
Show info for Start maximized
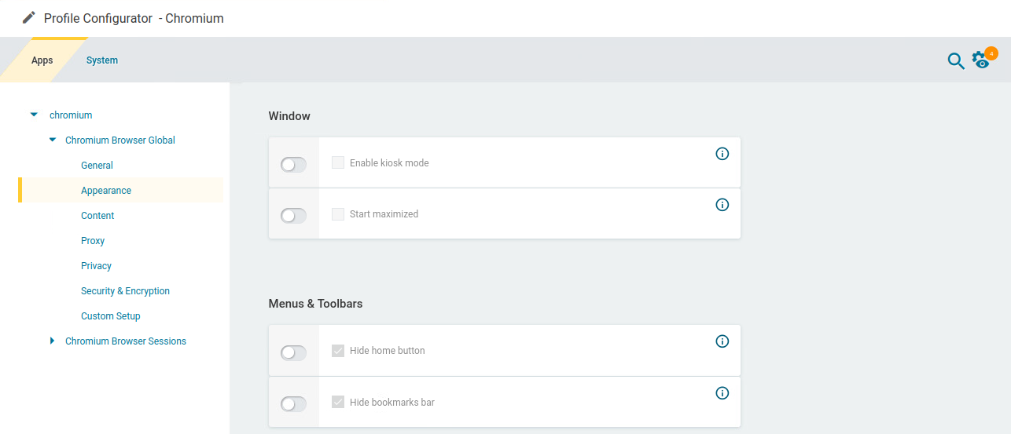point(722,205)
